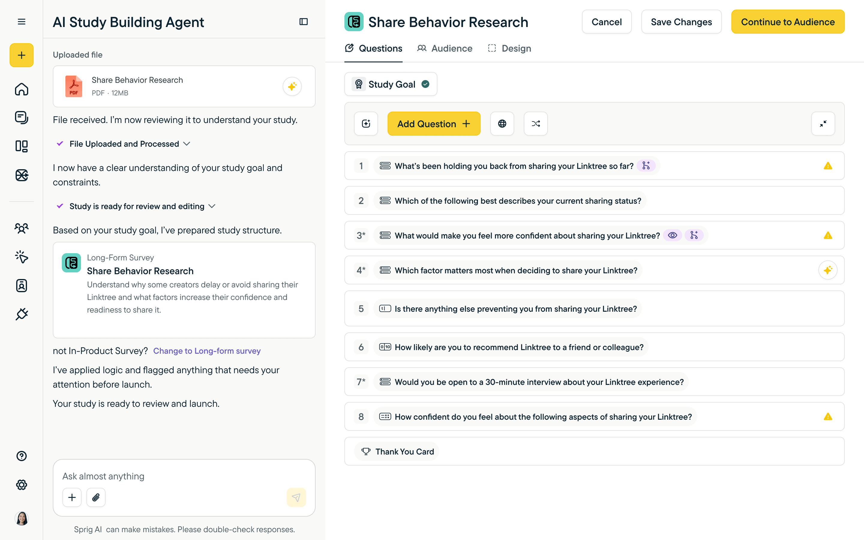Screen dimensions: 864x540
Task: Open the Thank You Card
Action: 594,451
